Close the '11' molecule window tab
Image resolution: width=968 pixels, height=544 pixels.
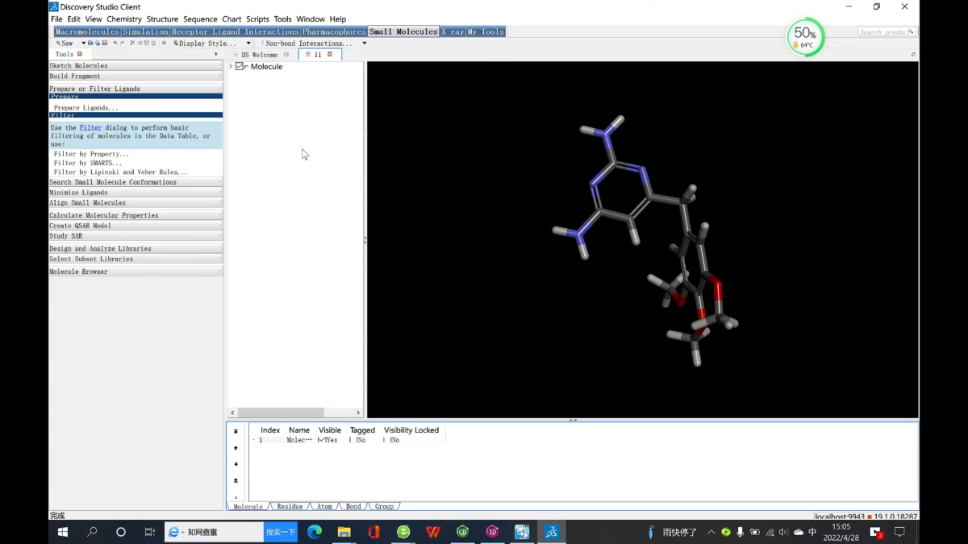pos(329,54)
